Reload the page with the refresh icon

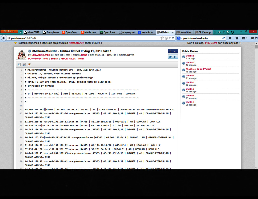173,38
